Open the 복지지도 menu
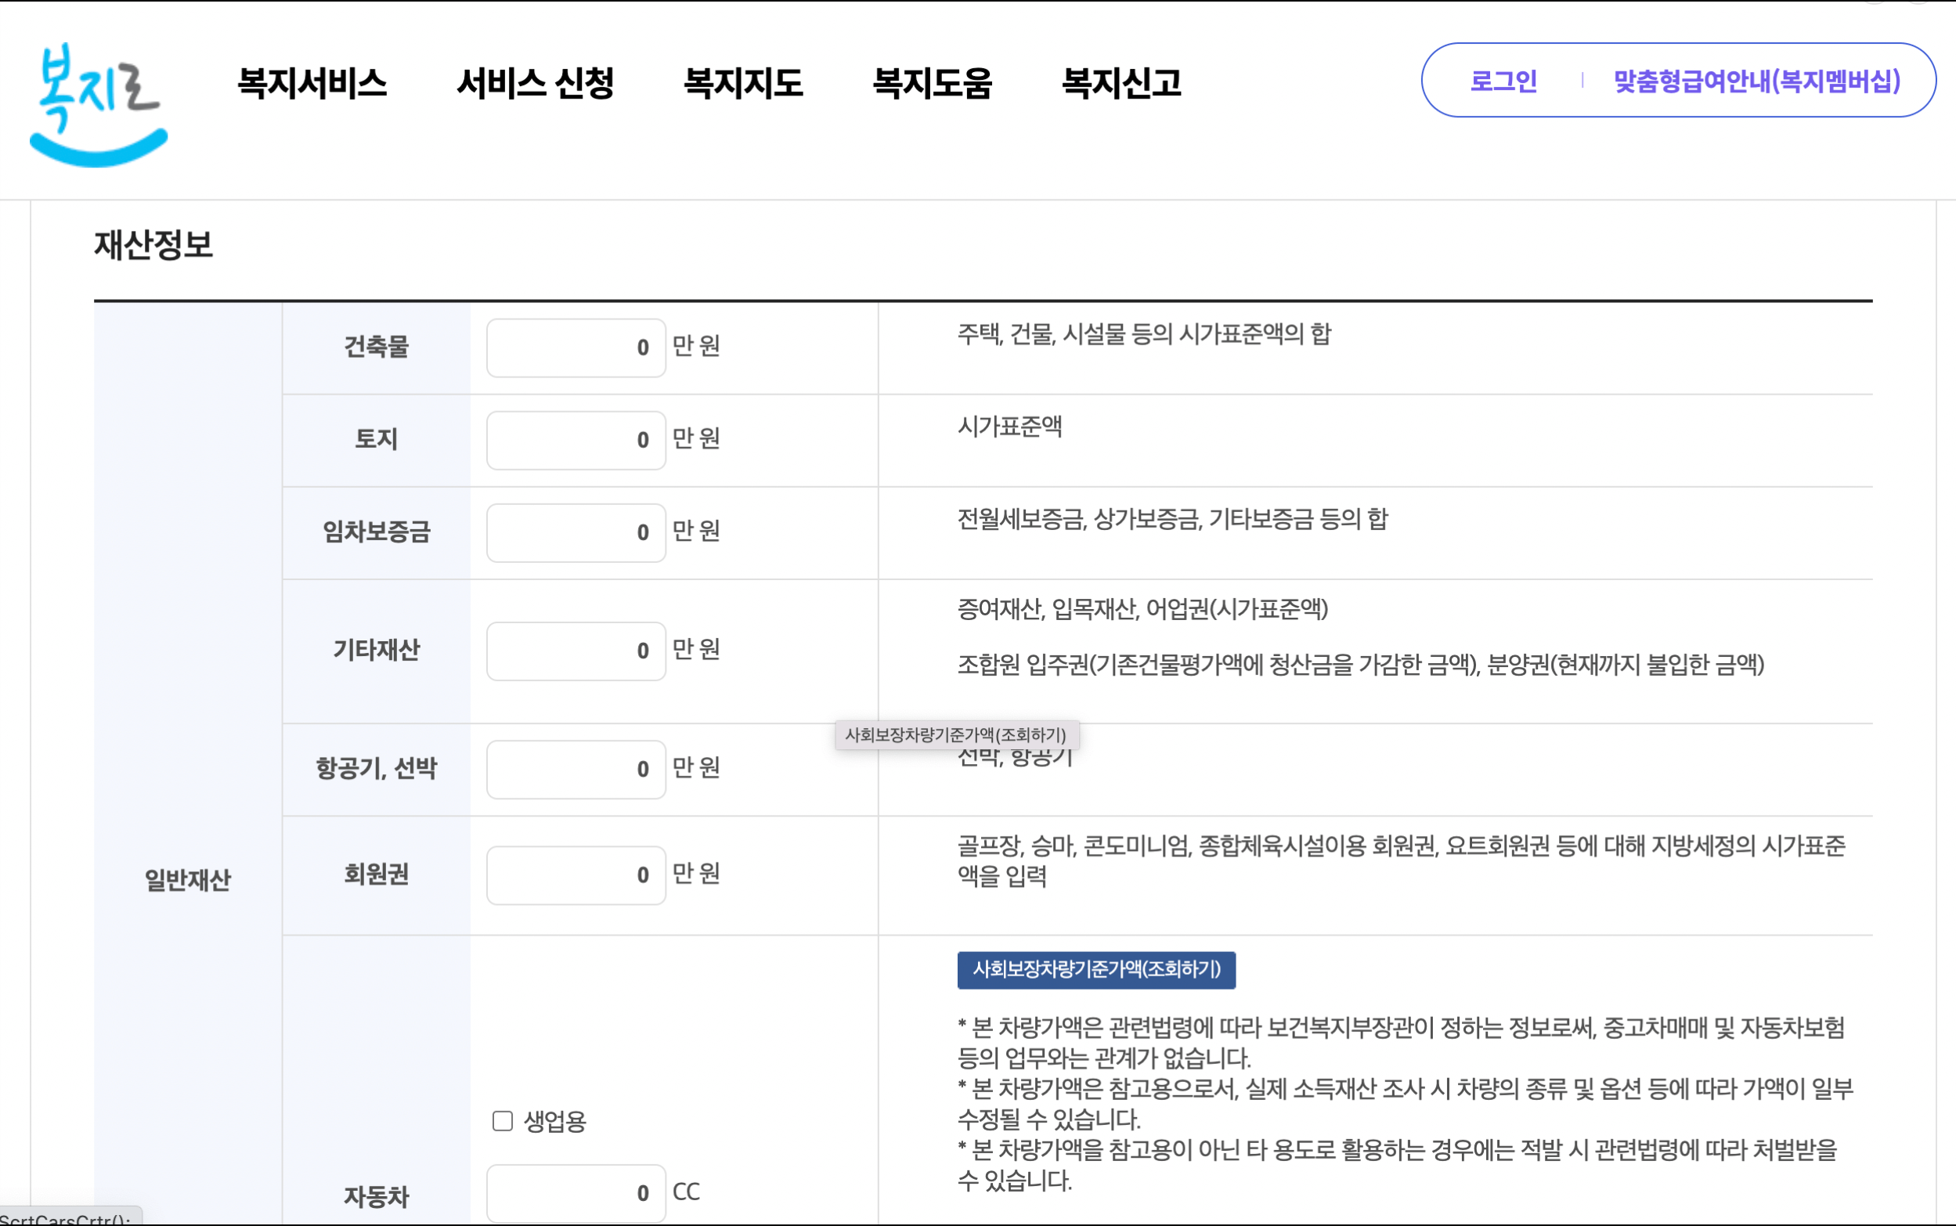The height and width of the screenshot is (1226, 1956). click(x=743, y=83)
